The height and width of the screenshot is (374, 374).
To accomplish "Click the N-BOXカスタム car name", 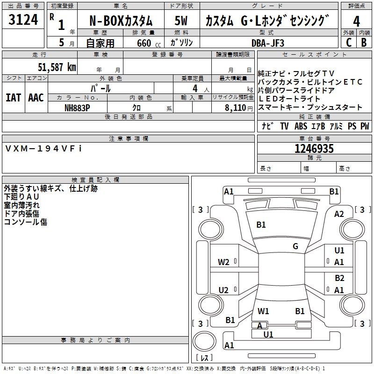I will (x=121, y=21).
